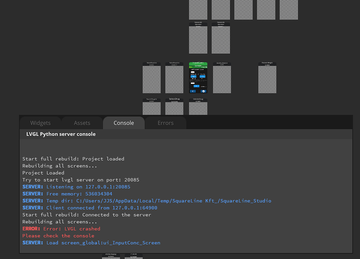
Task: Select the SelectDoseUnit screen 1 thumbnail
Action: tap(174, 79)
